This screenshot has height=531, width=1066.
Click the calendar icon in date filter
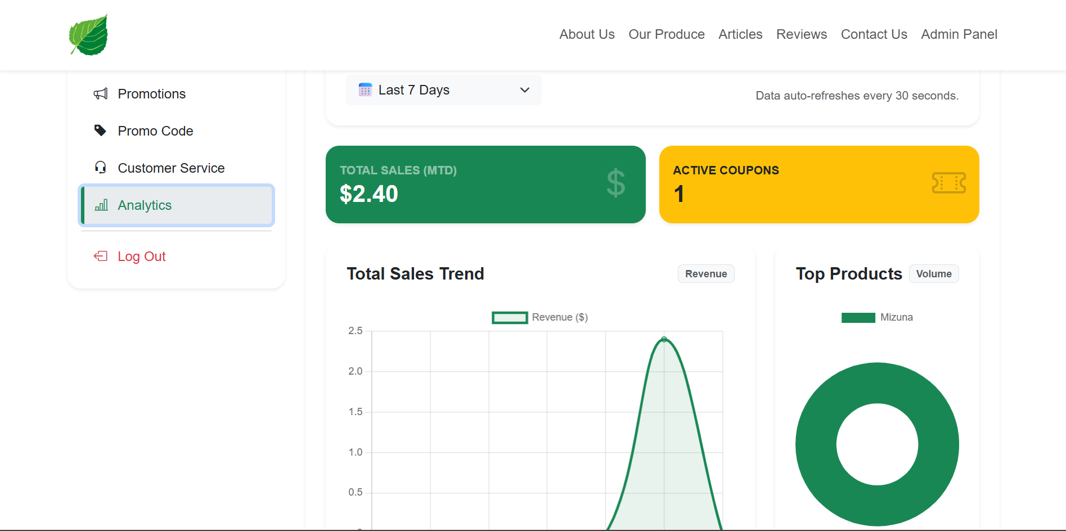[365, 90]
